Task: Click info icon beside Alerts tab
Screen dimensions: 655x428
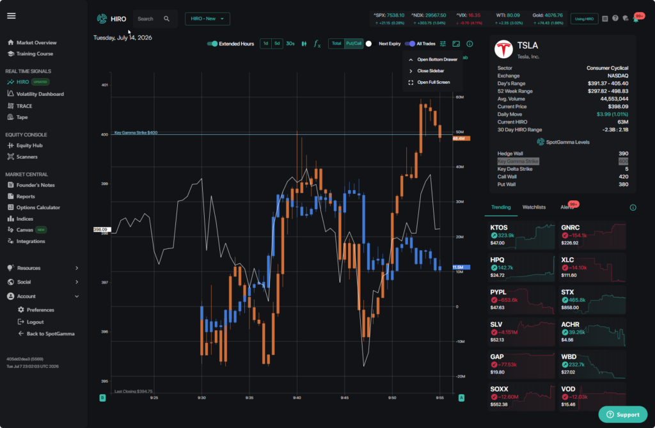Action: coord(633,208)
